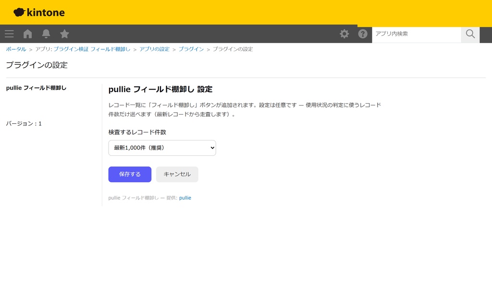Go to プラグイン breadcrumb link

(x=191, y=49)
